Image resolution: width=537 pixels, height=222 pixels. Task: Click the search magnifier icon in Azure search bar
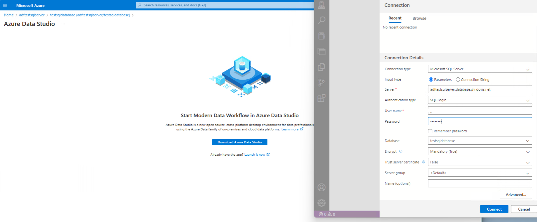coord(140,5)
